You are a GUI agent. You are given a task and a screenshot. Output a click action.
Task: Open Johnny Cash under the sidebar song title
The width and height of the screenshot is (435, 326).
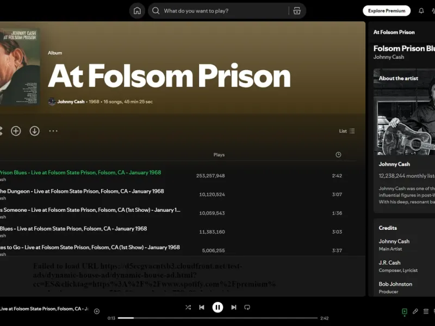(389, 57)
